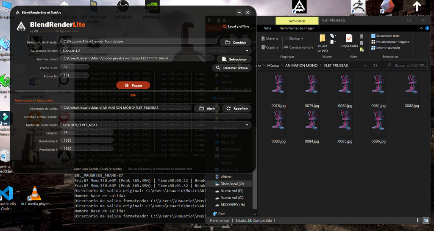Select the 0086.jpg thumbnail
The image size is (434, 231).
pyautogui.click(x=378, y=124)
